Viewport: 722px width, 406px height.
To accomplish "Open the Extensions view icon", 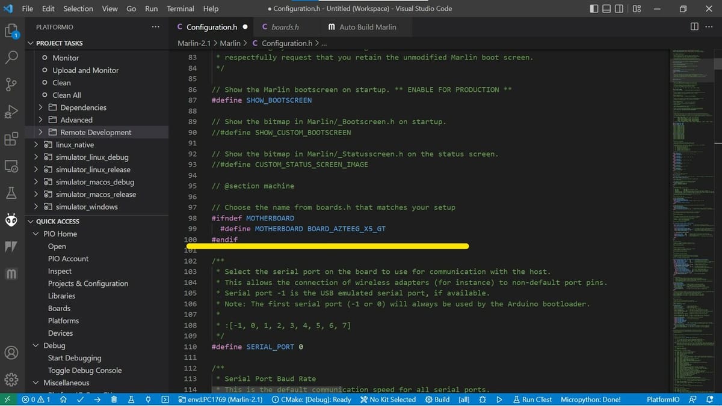I will (11, 139).
